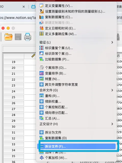Click the printer toolbar icon

click(28, 37)
